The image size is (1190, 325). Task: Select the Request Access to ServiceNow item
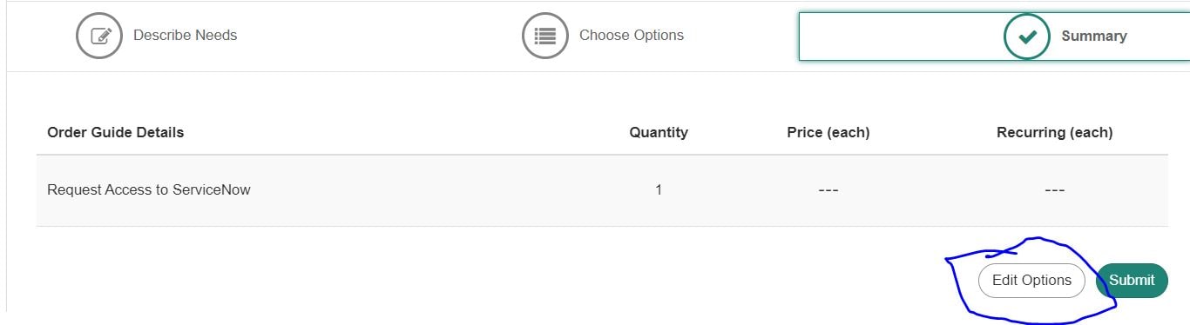[149, 190]
